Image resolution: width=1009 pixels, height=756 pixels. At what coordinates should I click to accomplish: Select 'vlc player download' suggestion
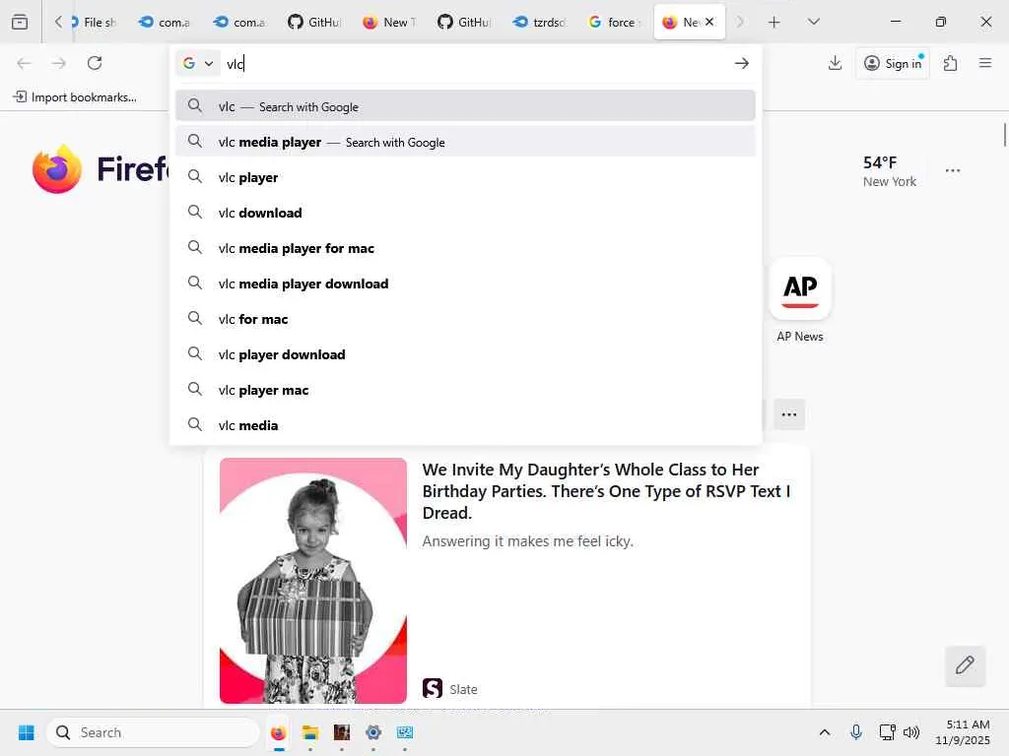(465, 354)
